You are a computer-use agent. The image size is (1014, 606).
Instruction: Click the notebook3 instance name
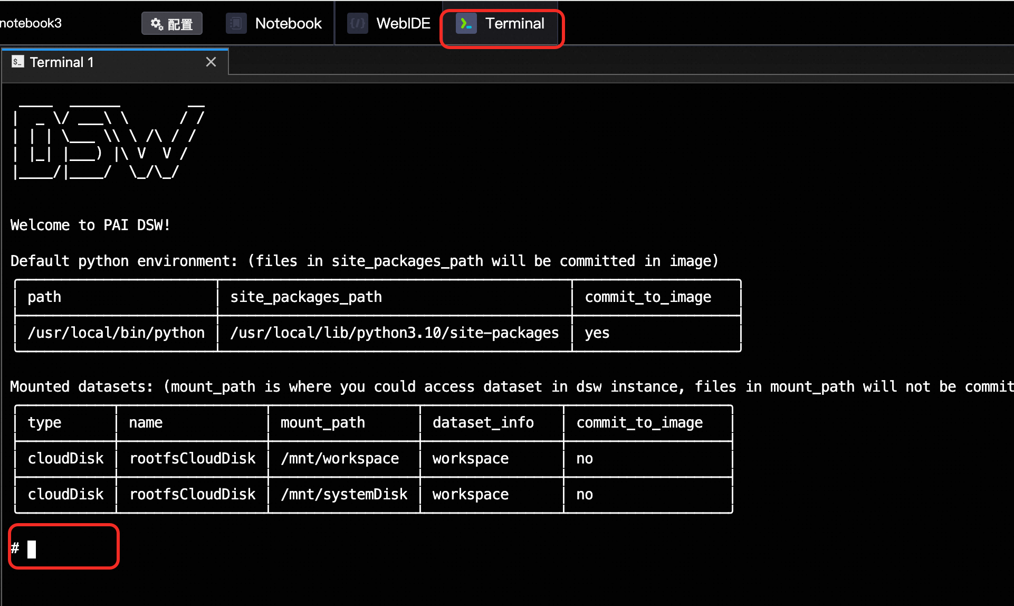tap(31, 23)
